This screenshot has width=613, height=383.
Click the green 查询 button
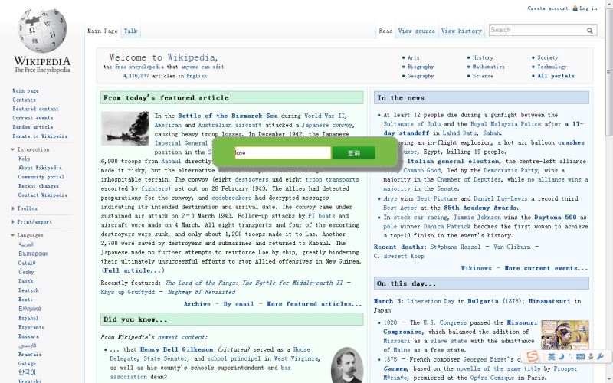coord(354,152)
